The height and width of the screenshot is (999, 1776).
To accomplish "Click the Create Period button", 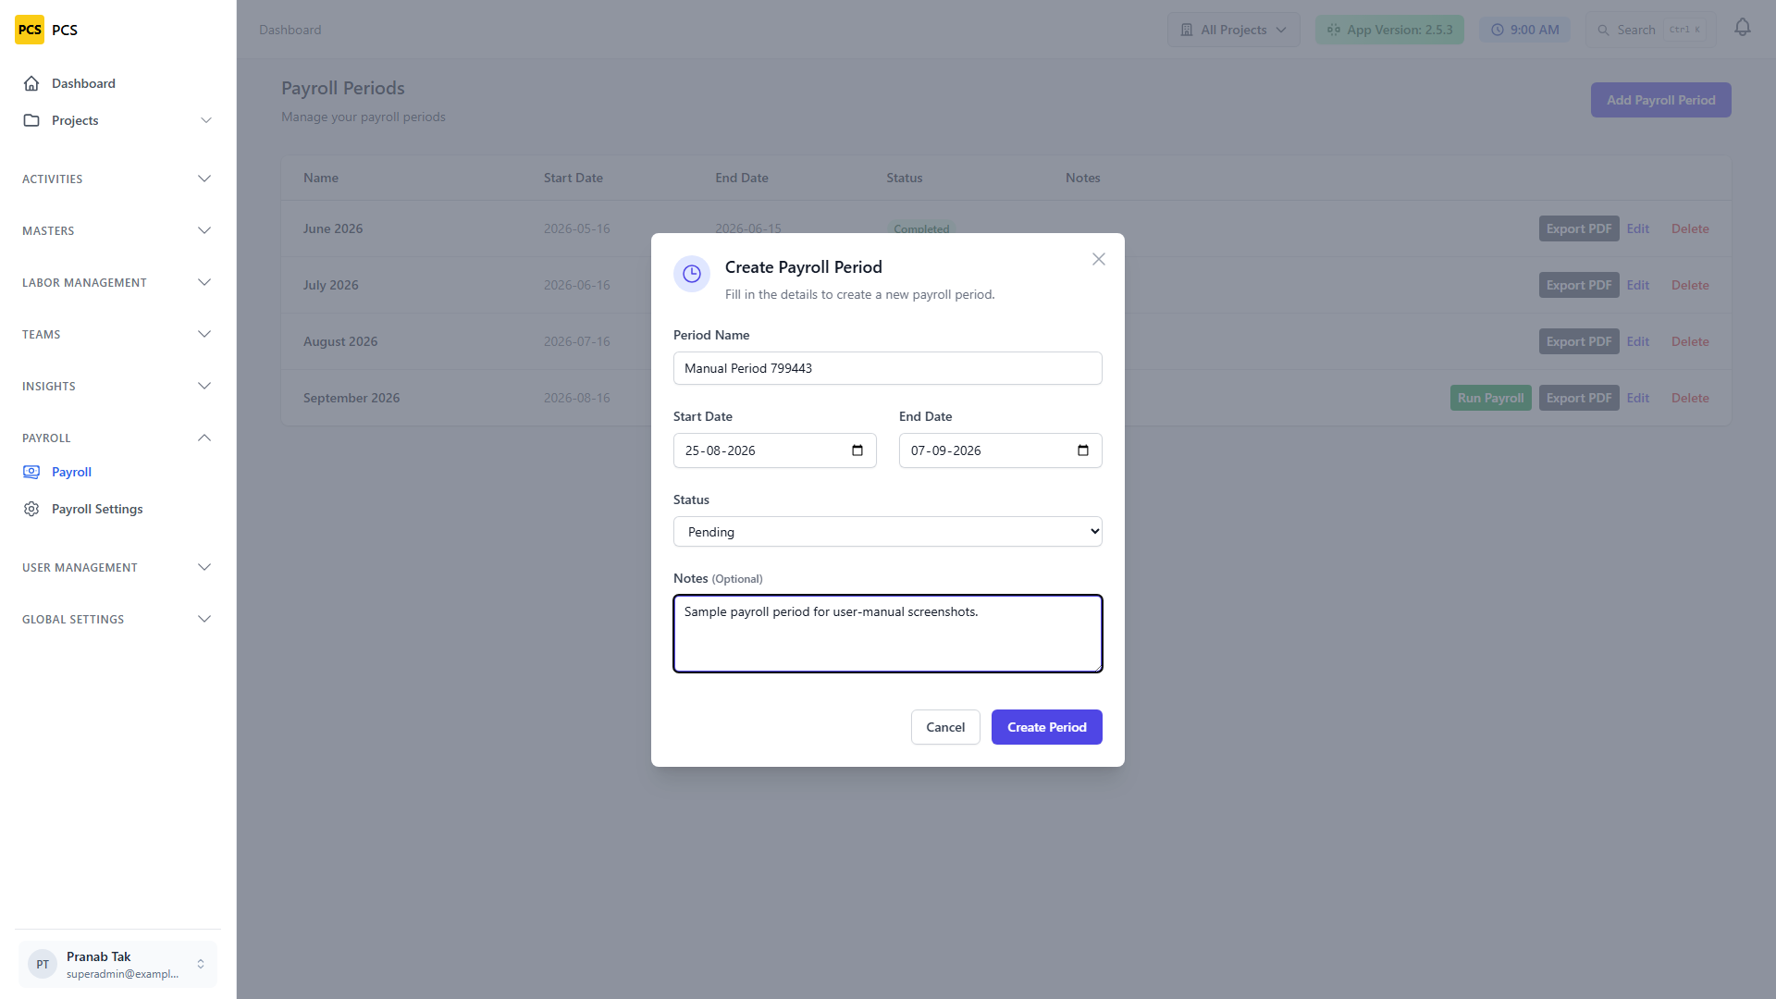I will click(x=1047, y=727).
